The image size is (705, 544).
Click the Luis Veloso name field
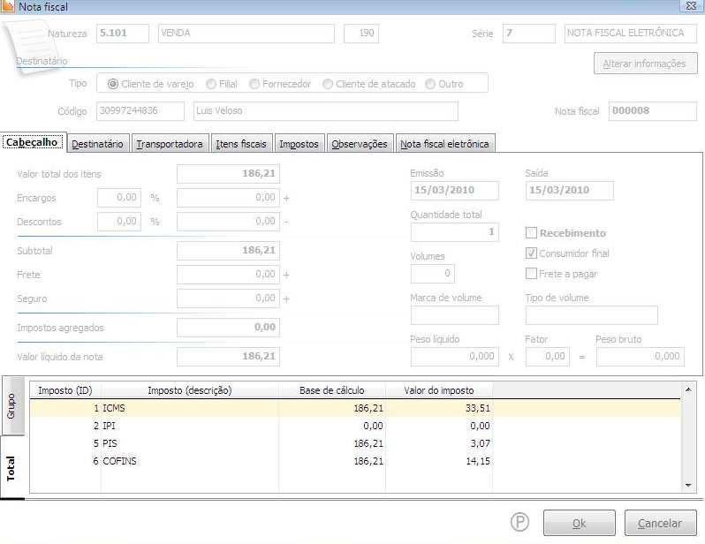tap(326, 111)
